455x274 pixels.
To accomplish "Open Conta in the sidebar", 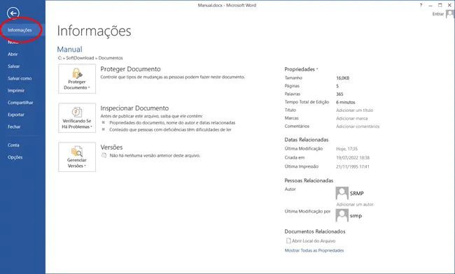I will (13, 145).
